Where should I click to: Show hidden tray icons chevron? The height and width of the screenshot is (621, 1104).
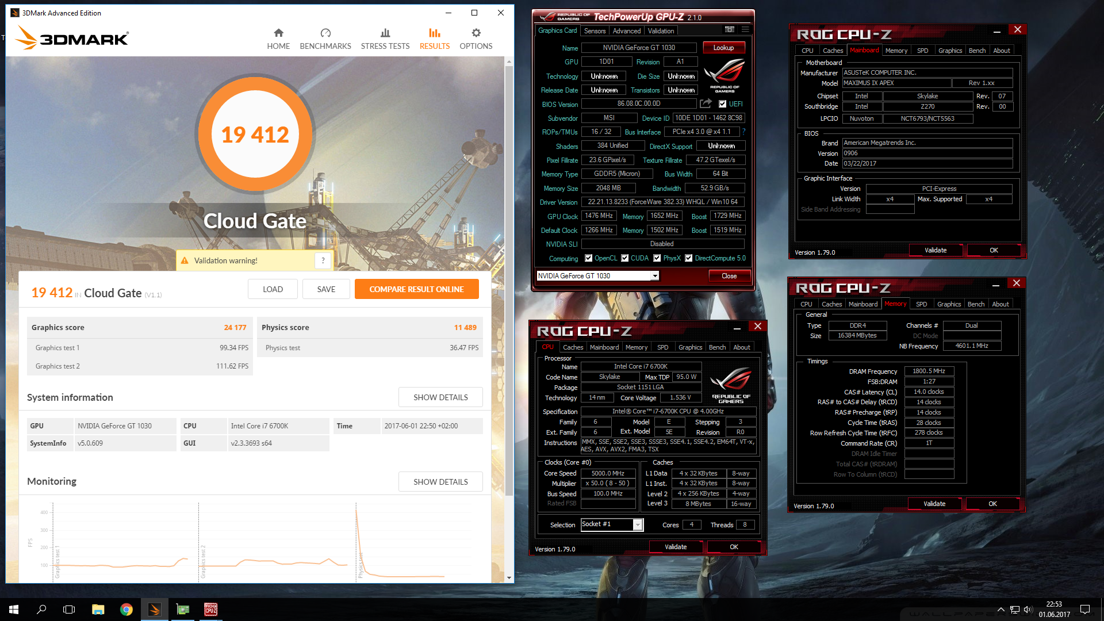click(x=1001, y=609)
